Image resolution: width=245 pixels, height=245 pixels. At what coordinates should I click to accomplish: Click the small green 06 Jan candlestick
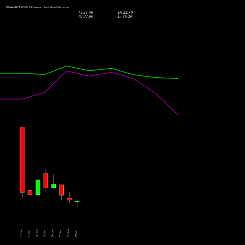point(53,186)
